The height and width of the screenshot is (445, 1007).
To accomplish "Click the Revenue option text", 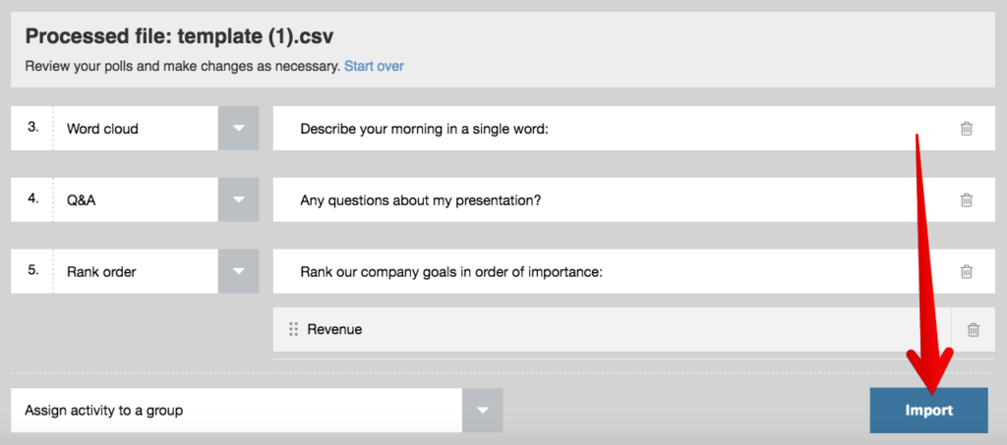I will [x=334, y=330].
